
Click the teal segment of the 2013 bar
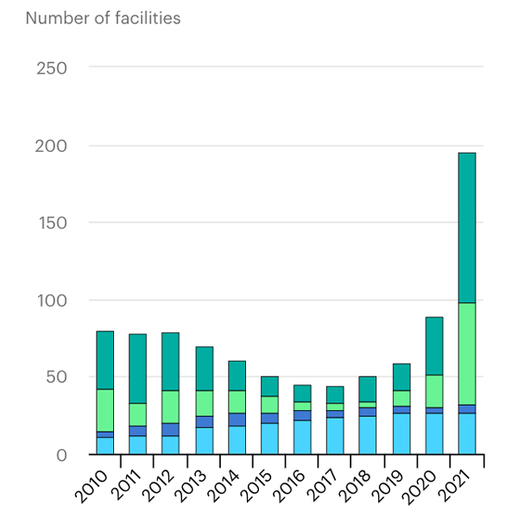[204, 369]
